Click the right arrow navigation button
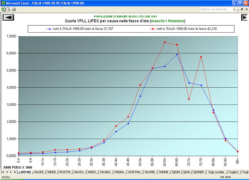Image resolution: width=249 pixels, height=180 pixels. pyautogui.click(x=244, y=17)
